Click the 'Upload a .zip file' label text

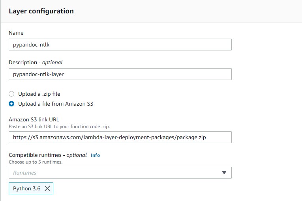39,94
